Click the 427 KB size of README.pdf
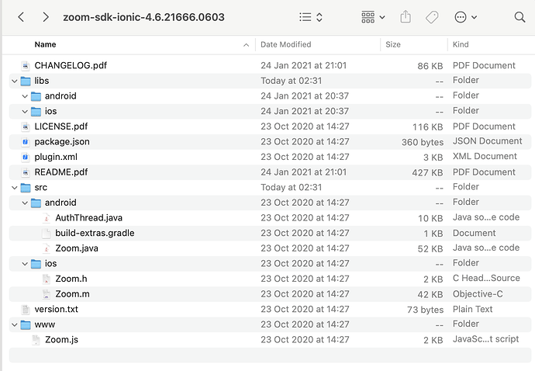Image resolution: width=535 pixels, height=371 pixels. coord(427,172)
